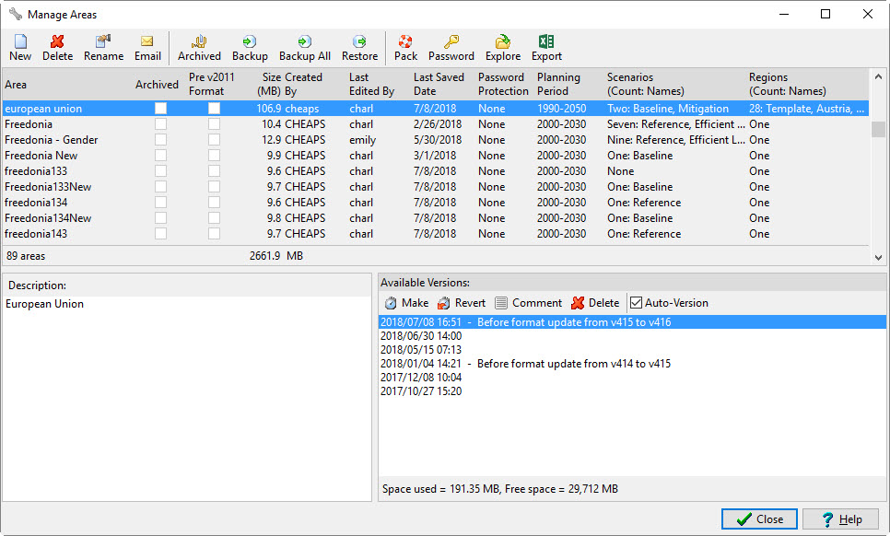This screenshot has height=536, width=890.
Task: Click the area list scrollbar thumb
Action: click(x=878, y=129)
